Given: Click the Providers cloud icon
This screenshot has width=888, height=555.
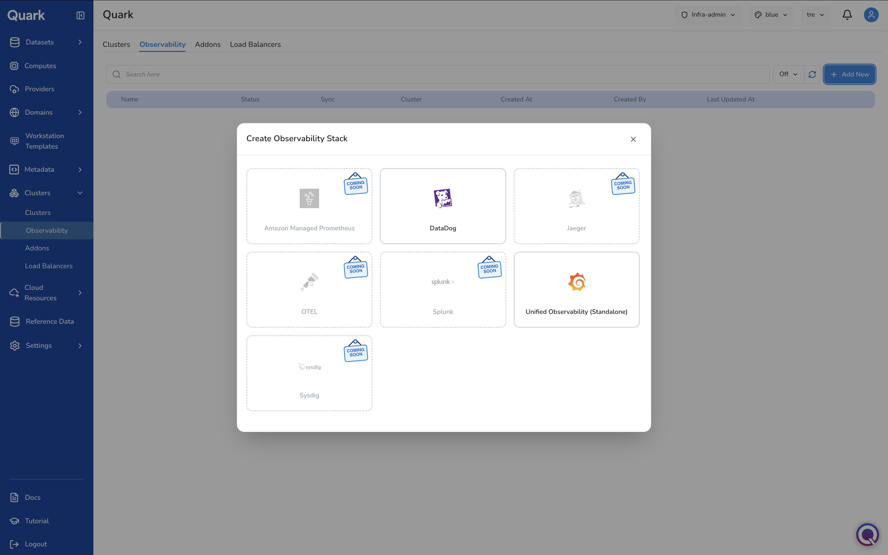Looking at the screenshot, I should [14, 89].
